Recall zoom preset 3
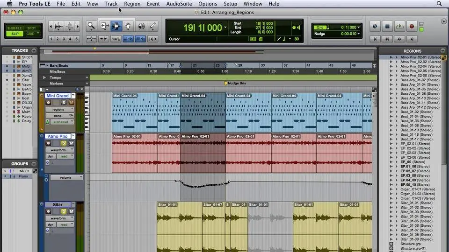The height and width of the screenshot is (252, 449). pyautogui.click(x=64, y=39)
